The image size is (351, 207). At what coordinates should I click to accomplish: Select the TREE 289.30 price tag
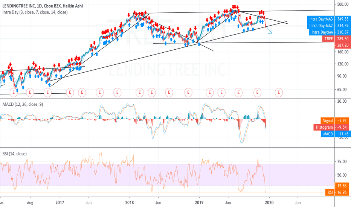[337, 39]
